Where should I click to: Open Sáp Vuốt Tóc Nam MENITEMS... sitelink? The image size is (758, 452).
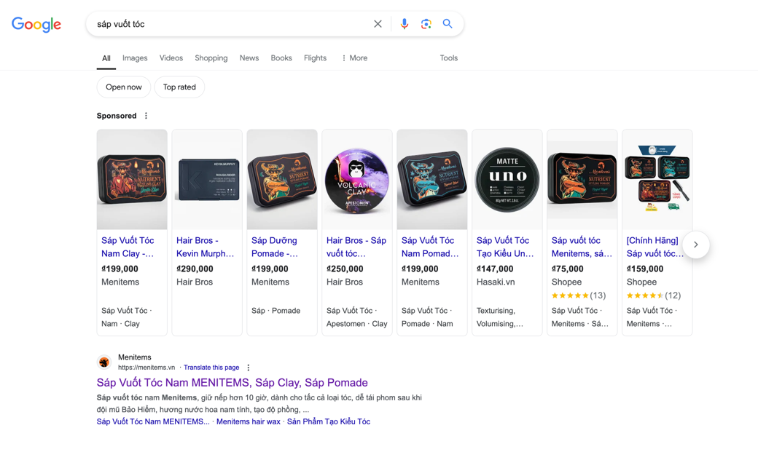tap(153, 421)
